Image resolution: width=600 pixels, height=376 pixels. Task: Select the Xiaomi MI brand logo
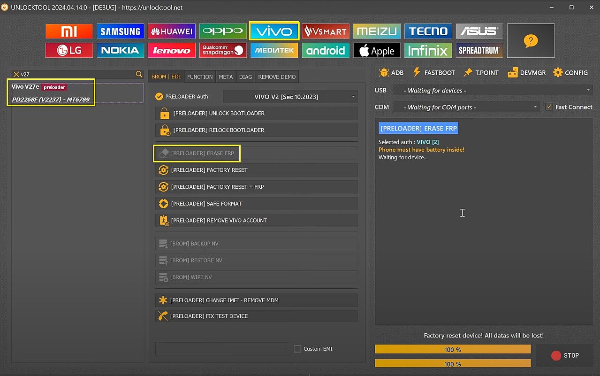click(69, 31)
